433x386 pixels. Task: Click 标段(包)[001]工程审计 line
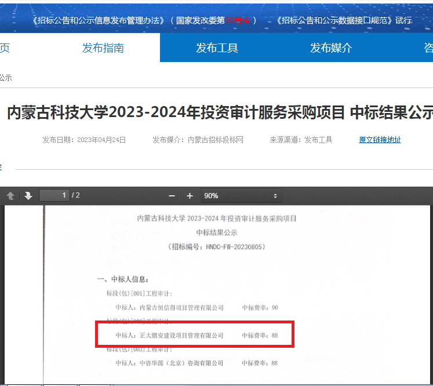click(140, 293)
